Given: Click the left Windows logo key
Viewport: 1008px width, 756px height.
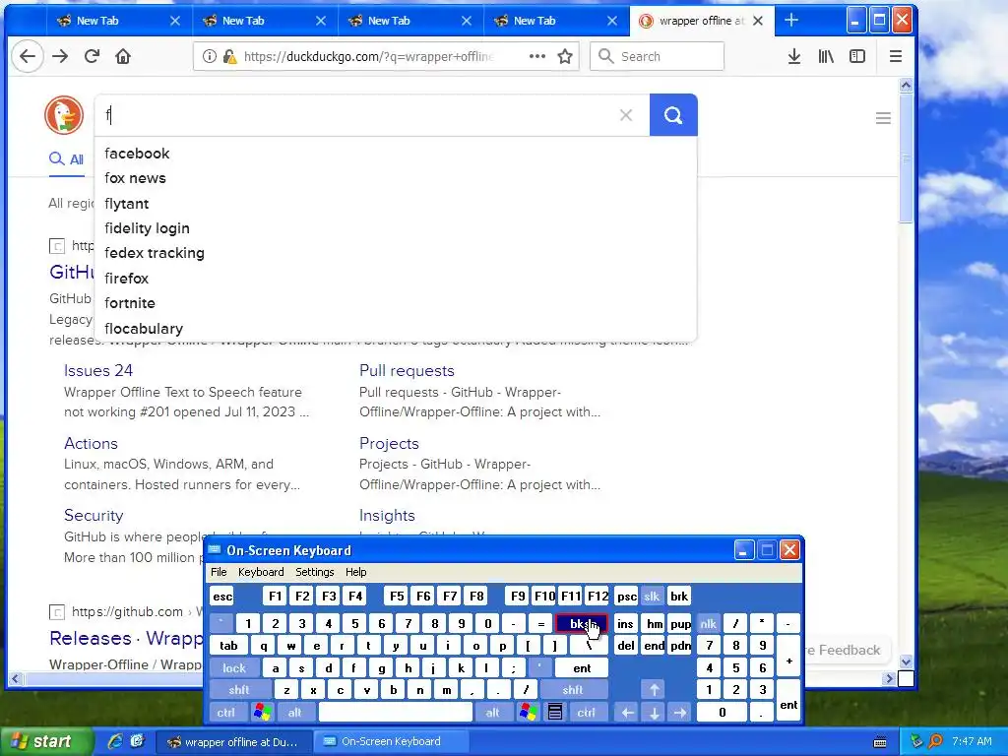Looking at the screenshot, I should tap(262, 713).
